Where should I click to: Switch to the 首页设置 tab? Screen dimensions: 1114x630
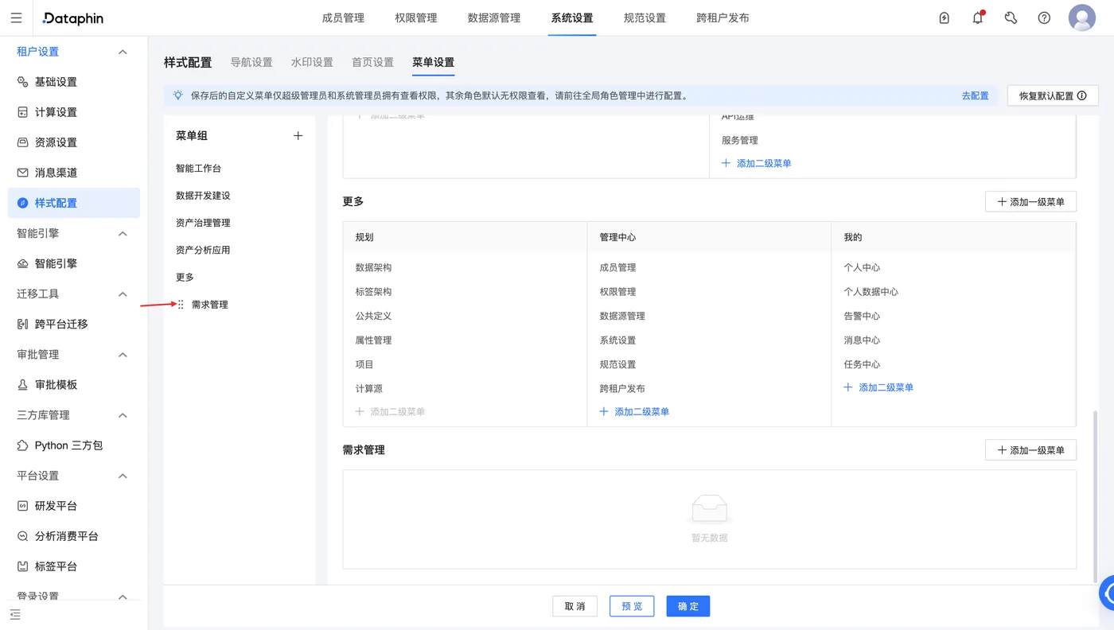click(x=372, y=62)
